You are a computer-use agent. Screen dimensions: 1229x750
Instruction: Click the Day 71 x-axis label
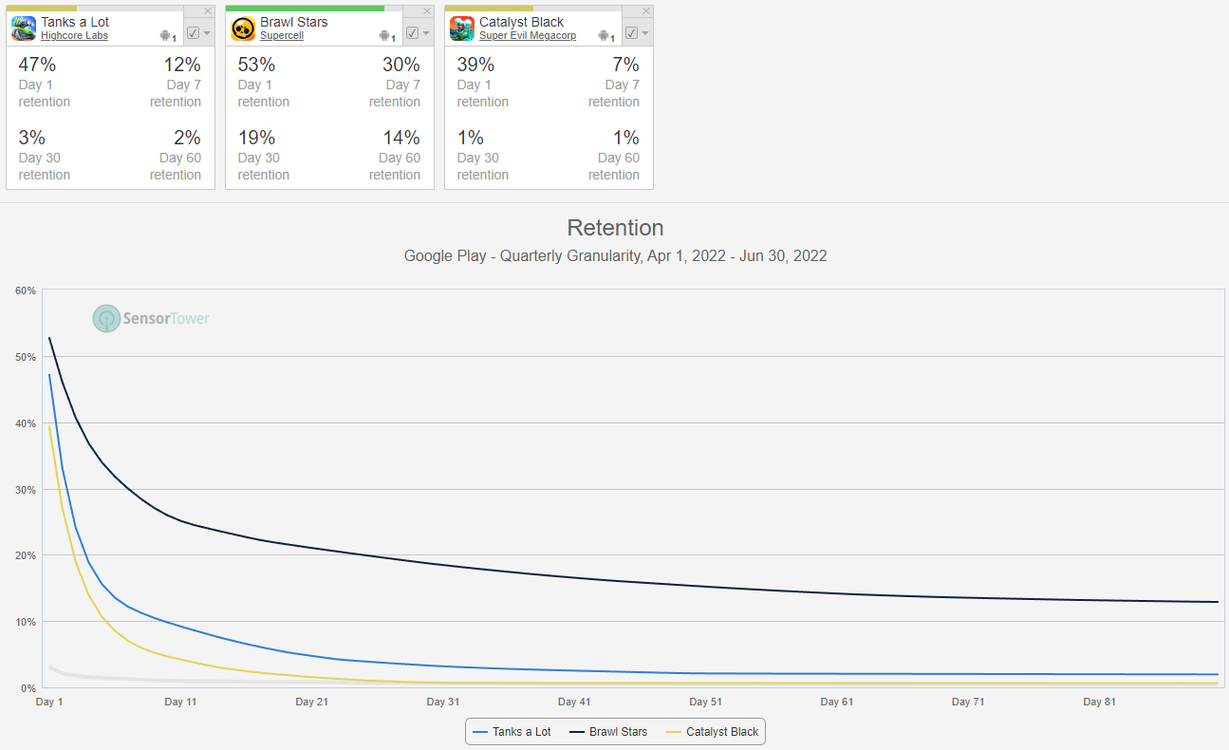click(967, 703)
